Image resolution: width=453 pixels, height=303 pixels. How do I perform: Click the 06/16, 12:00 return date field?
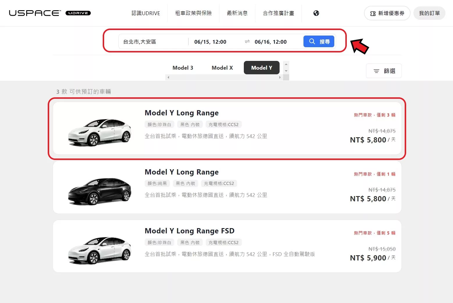point(270,41)
